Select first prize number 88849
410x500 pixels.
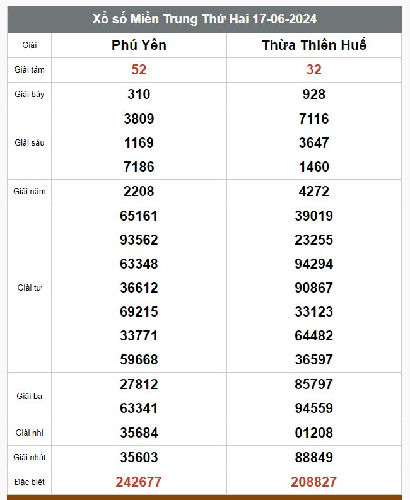tap(313, 458)
